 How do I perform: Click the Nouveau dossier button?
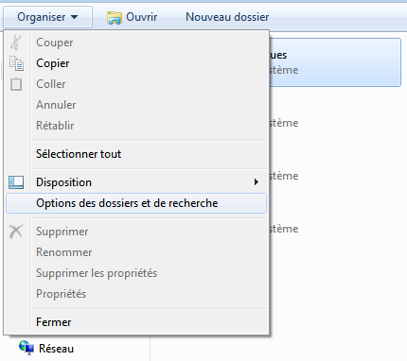coord(227,17)
